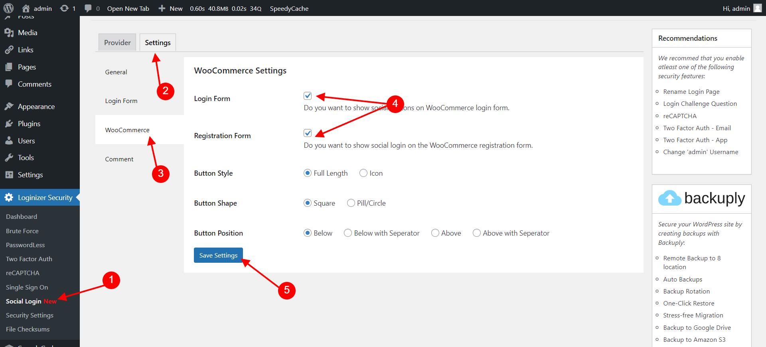
Task: Open Social Login submenu
Action: coord(31,301)
